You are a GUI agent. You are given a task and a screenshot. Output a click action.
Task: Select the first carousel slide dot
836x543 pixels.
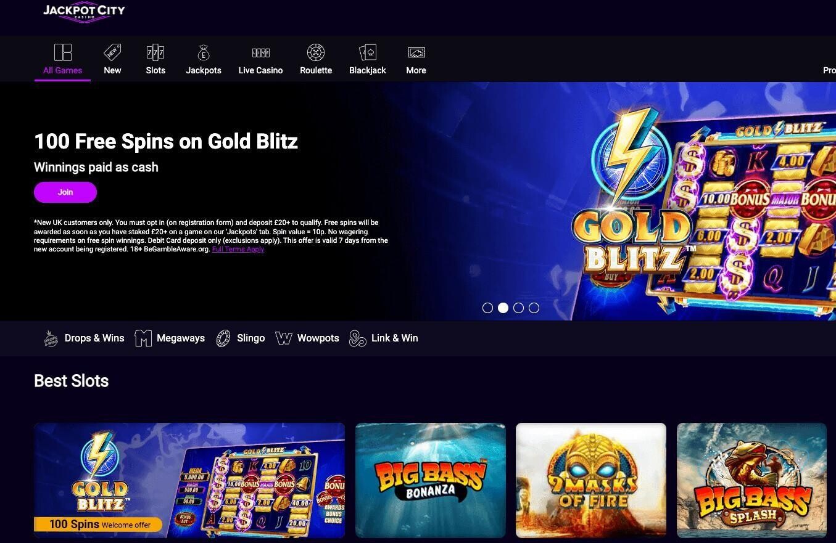coord(487,308)
